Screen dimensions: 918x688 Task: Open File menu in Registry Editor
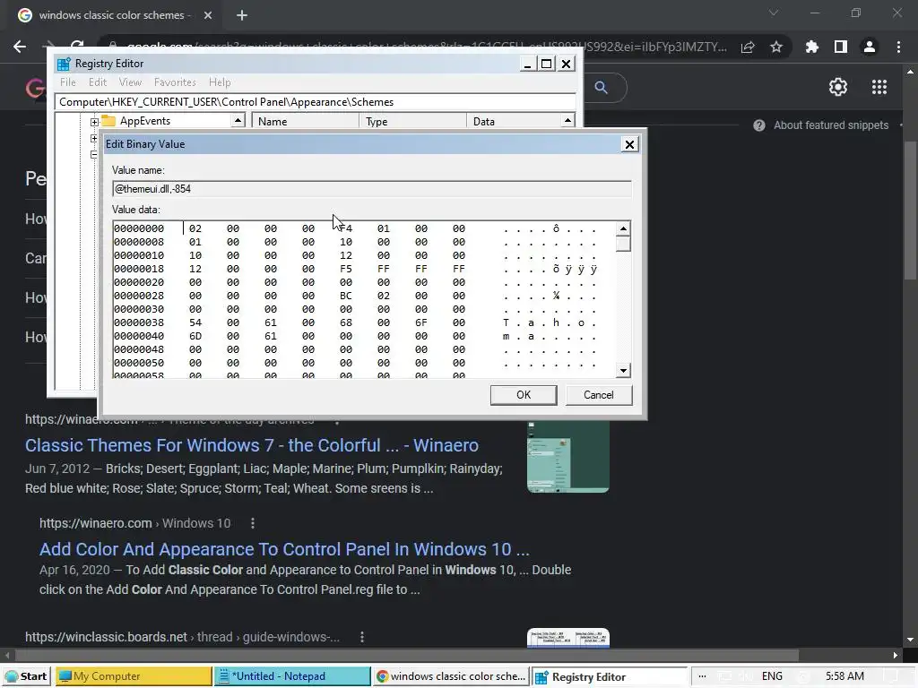pyautogui.click(x=68, y=82)
